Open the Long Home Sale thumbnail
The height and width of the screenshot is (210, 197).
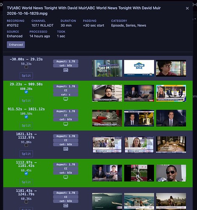click(x=139, y=68)
